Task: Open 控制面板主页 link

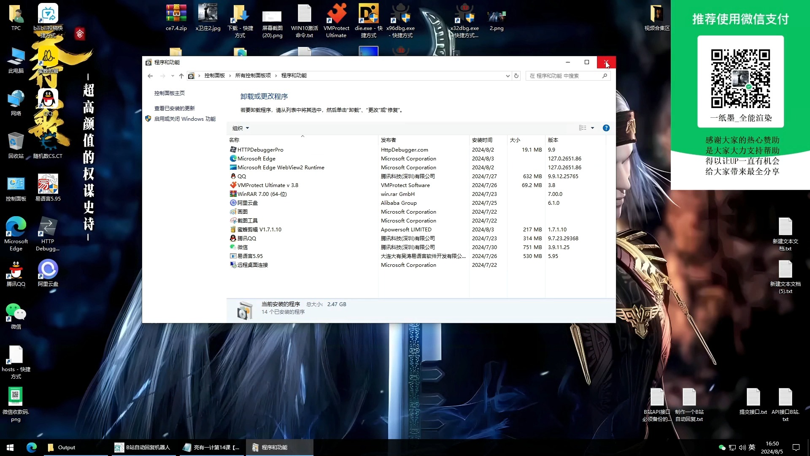Action: [169, 93]
